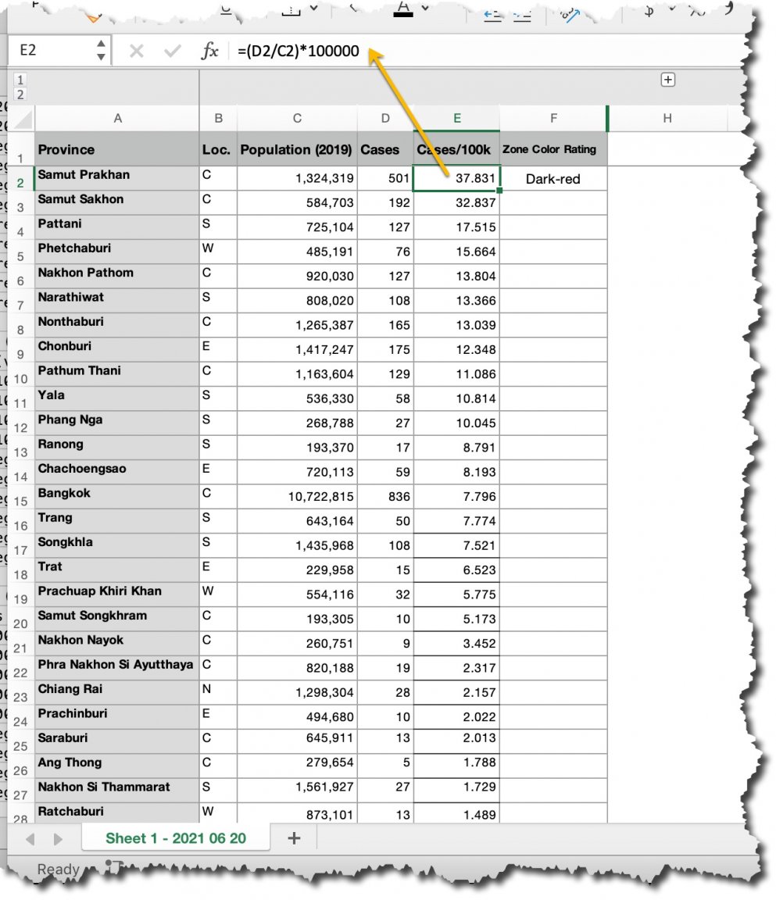Viewport: 776px width, 900px height.
Task: Select the Samut Sakhon cell
Action: [x=117, y=202]
